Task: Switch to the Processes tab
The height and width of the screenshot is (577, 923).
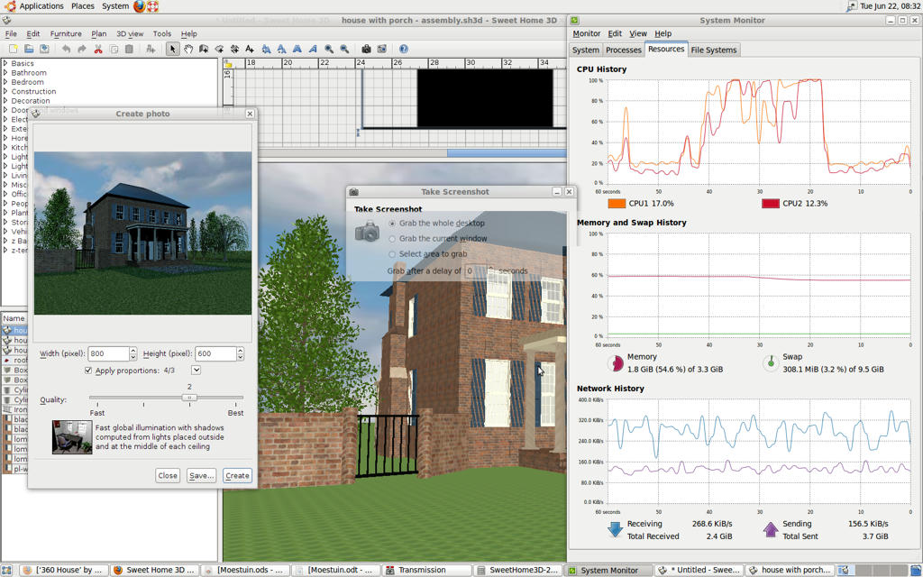Action: [624, 50]
